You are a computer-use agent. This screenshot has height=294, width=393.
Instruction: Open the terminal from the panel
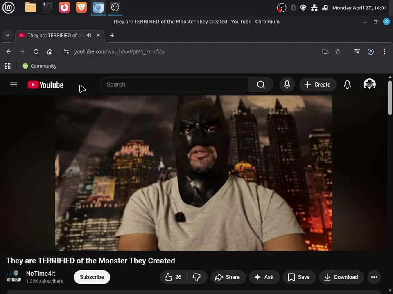[47, 7]
